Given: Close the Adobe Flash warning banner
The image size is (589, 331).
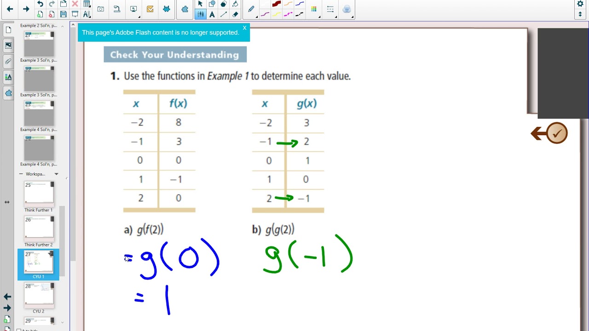Looking at the screenshot, I should point(244,28).
